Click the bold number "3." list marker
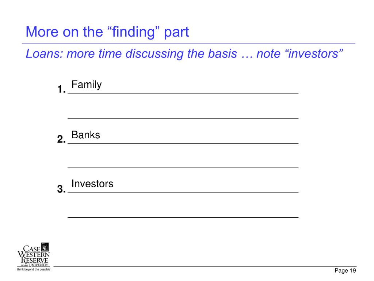Image resolution: width=374 pixels, height=281 pixels. point(61,189)
